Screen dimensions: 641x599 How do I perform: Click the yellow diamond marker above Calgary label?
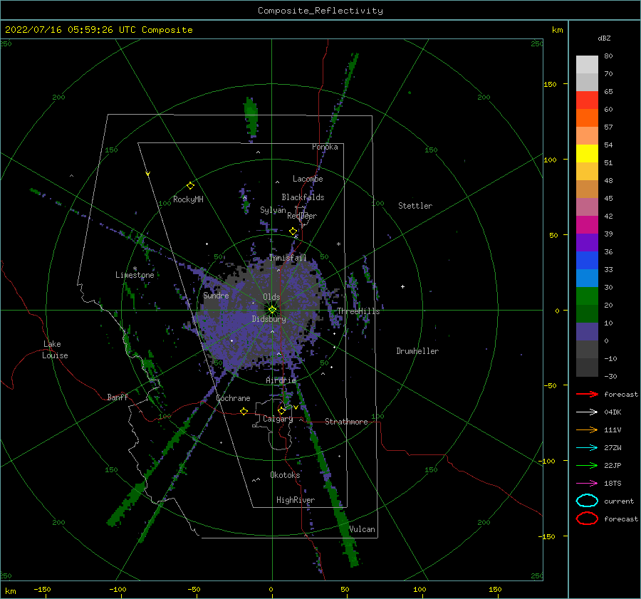click(281, 410)
